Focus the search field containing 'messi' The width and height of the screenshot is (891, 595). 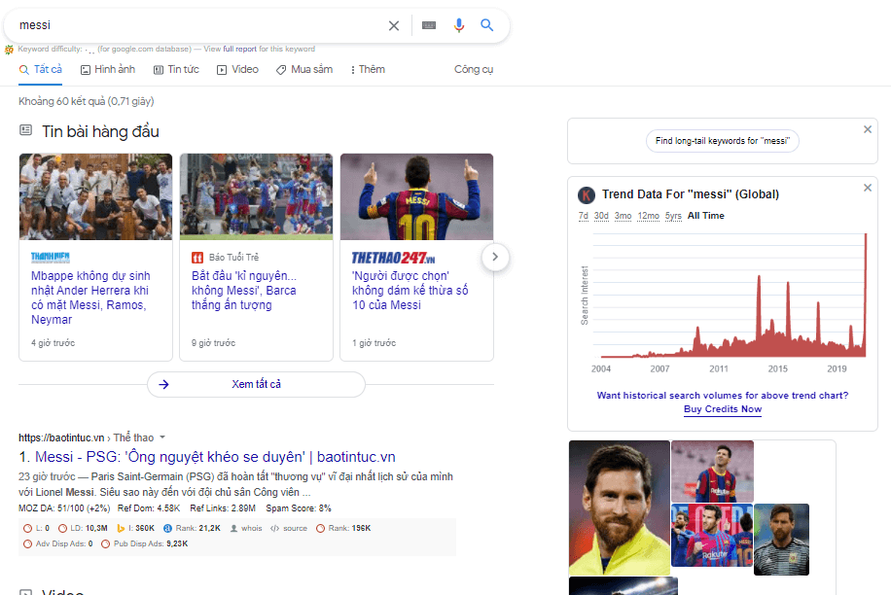click(198, 25)
